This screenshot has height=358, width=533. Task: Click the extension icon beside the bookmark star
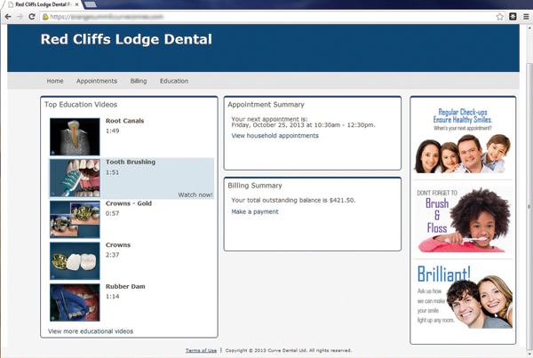pyautogui.click(x=513, y=17)
